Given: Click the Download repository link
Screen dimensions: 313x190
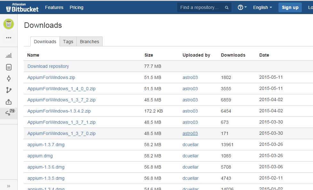Looking at the screenshot, I should [x=48, y=66].
